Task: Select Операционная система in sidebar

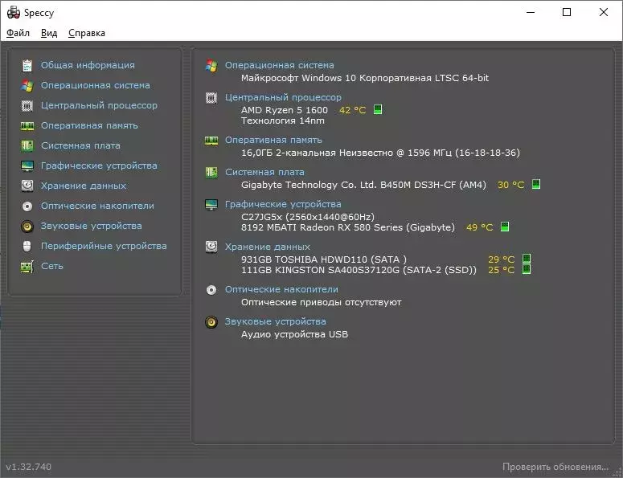Action: pos(96,85)
